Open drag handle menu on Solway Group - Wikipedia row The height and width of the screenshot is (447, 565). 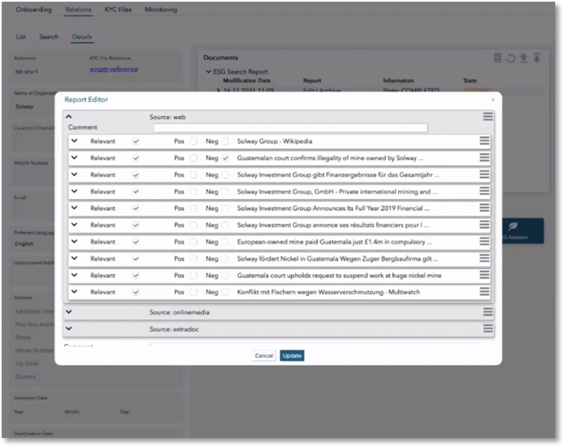pyautogui.click(x=484, y=141)
